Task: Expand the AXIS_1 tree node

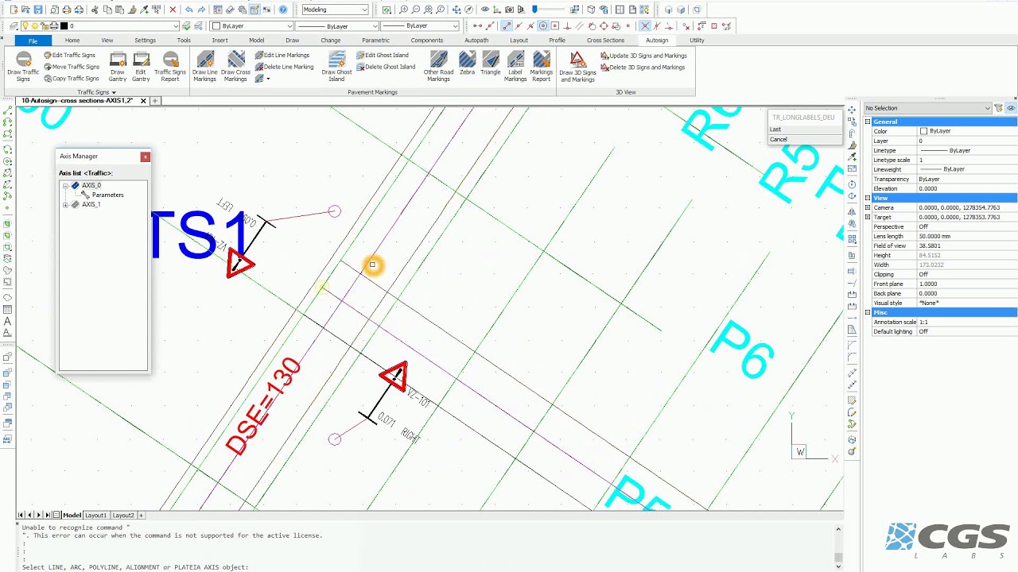Action: click(65, 204)
